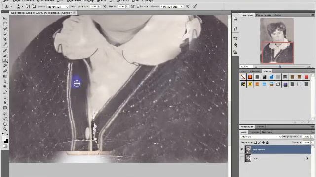The image size is (316, 177).
Task: Switch to the Гистограмма tab
Action: click(264, 15)
